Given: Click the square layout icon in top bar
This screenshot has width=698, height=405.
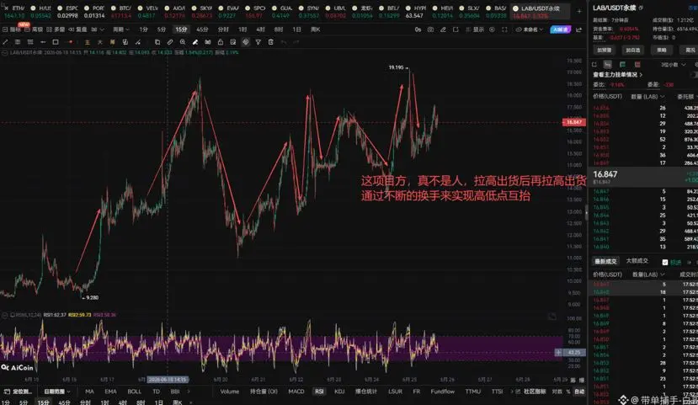Looking at the screenshot, I should tap(456, 29).
